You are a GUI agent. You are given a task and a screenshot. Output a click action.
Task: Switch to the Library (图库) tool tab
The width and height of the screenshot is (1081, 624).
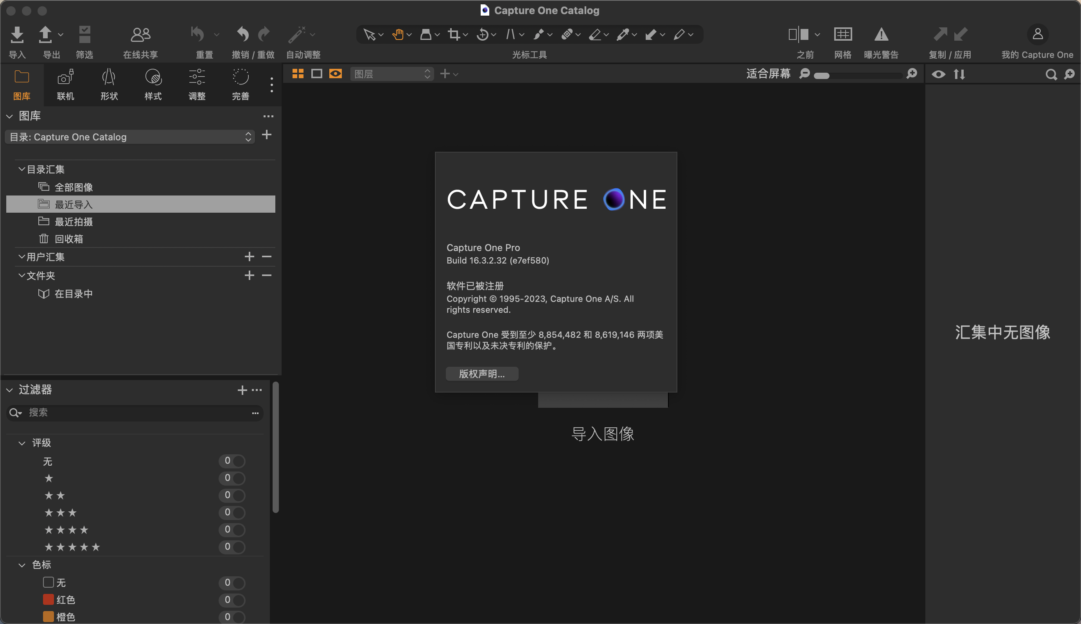click(22, 84)
